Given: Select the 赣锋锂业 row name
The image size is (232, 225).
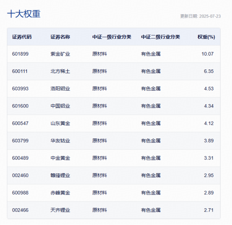Looking at the screenshot, I should [60, 175].
